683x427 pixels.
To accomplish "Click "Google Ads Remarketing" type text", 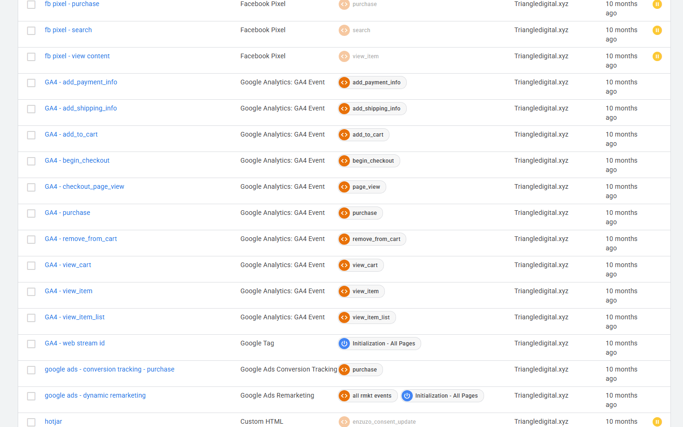I will [x=277, y=395].
